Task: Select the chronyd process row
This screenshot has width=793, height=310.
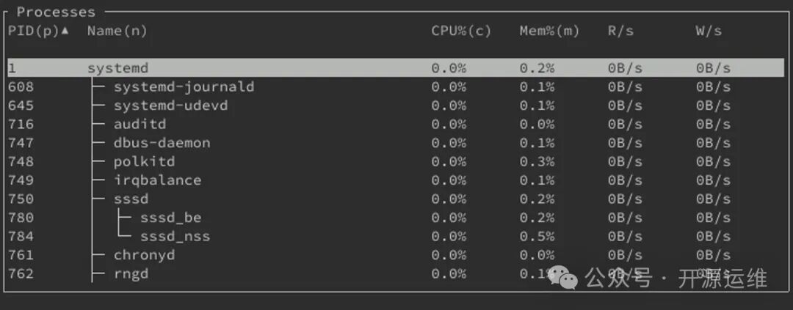Action: [144, 255]
